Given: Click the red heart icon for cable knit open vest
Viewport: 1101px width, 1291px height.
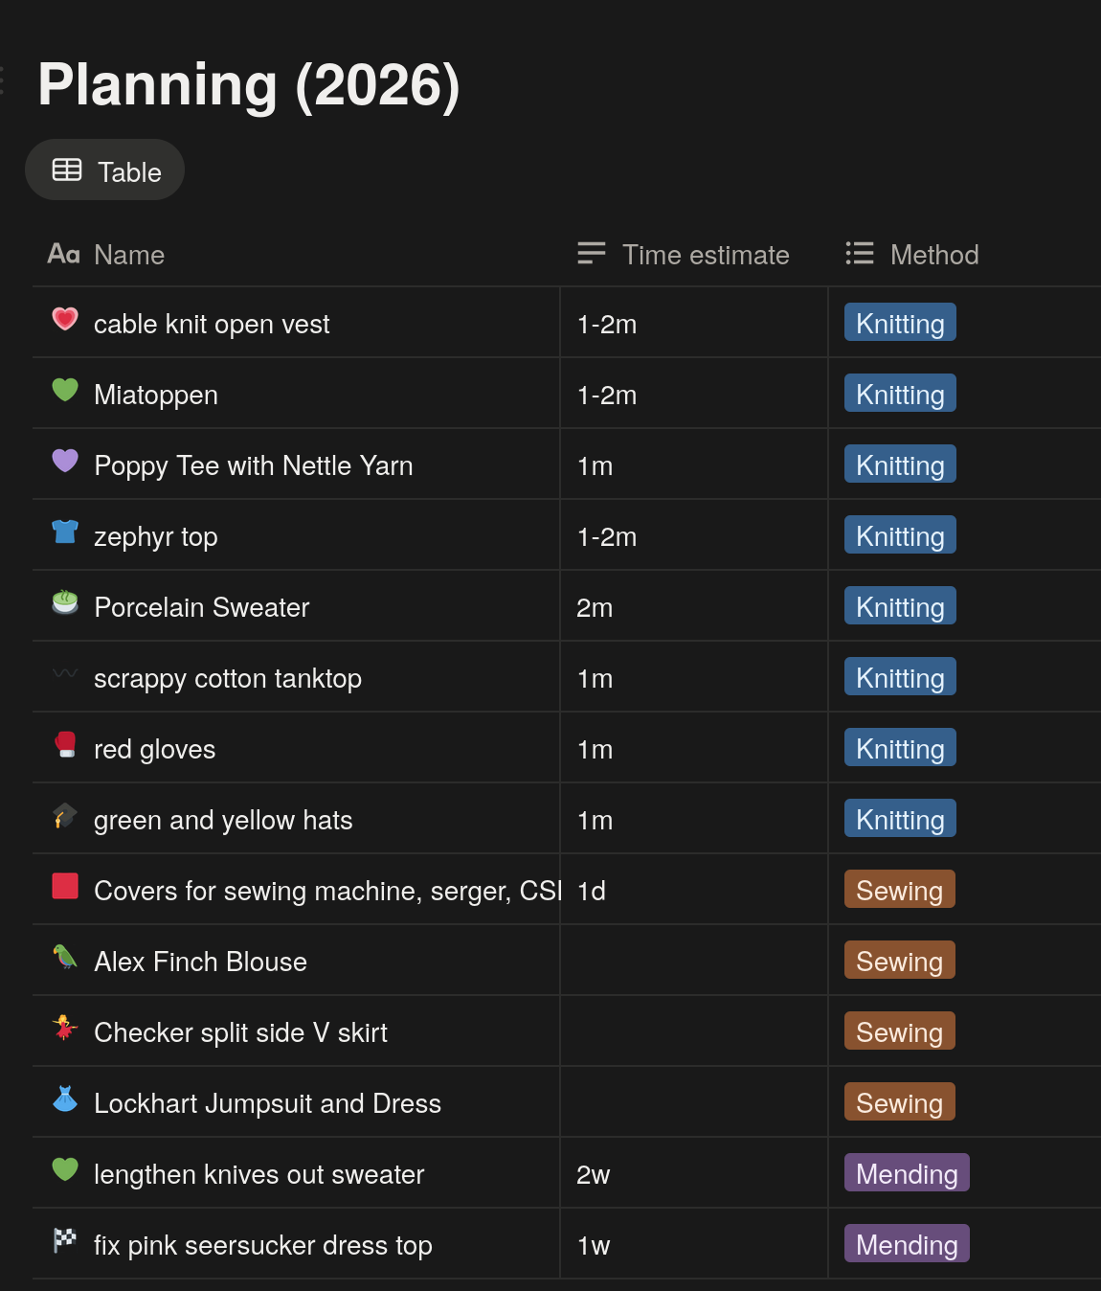Looking at the screenshot, I should (63, 321).
